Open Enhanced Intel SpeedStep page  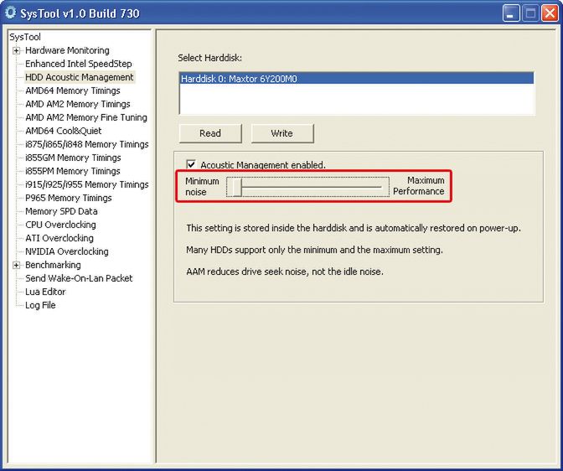pyautogui.click(x=78, y=64)
